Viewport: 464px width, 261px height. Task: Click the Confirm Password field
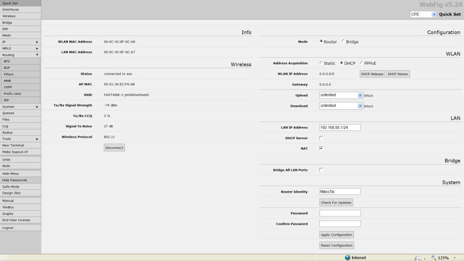[340, 224]
